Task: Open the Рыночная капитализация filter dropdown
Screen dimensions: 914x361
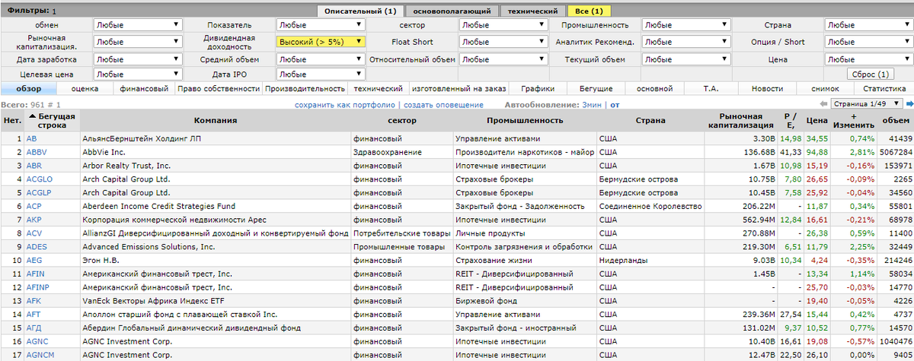Action: tap(138, 42)
